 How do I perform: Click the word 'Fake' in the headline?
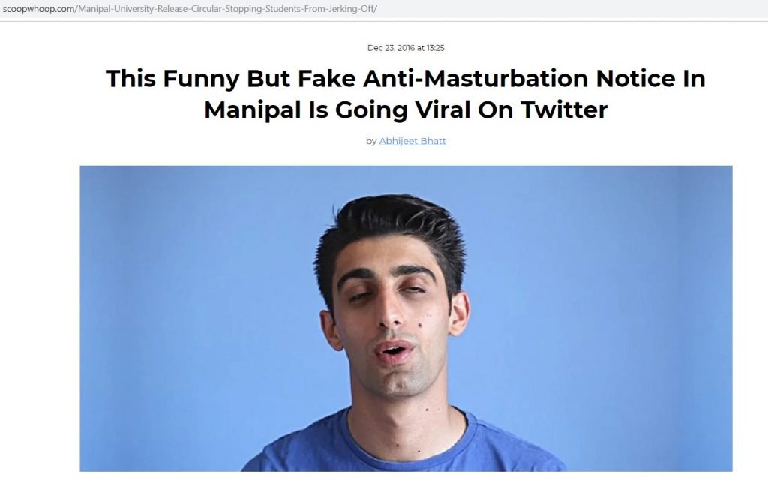327,79
